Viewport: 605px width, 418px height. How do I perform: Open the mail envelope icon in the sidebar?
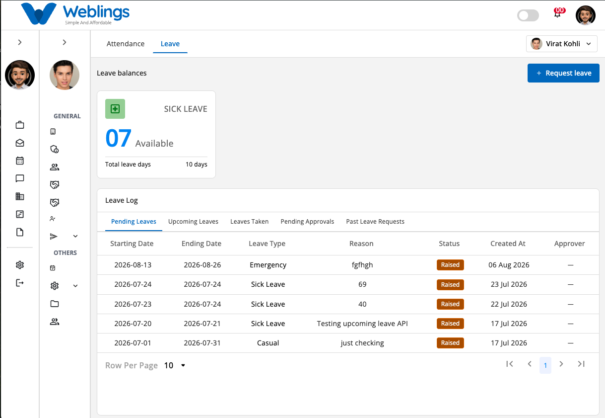20,143
